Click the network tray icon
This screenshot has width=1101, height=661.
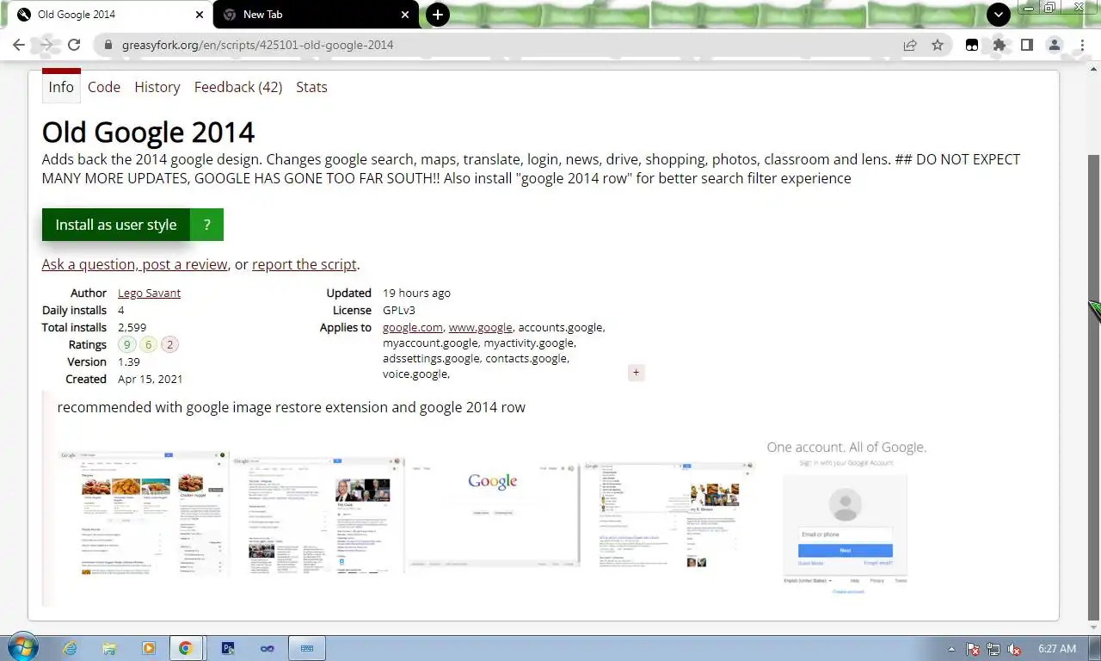click(x=993, y=649)
